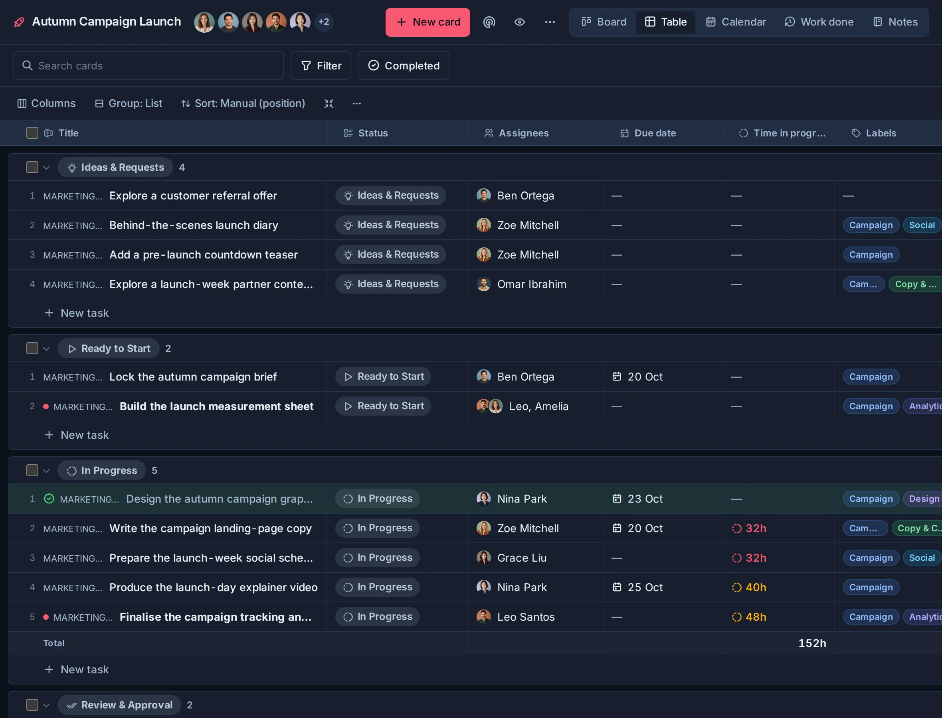Click the Social label on launch diary row
Viewport: 942px width, 718px height.
(x=922, y=225)
